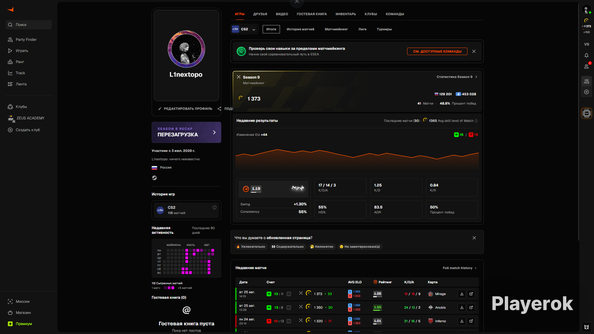Click the FACEIT logo in the sidebar
Viewport: 594px width, 334px height.
11,9
